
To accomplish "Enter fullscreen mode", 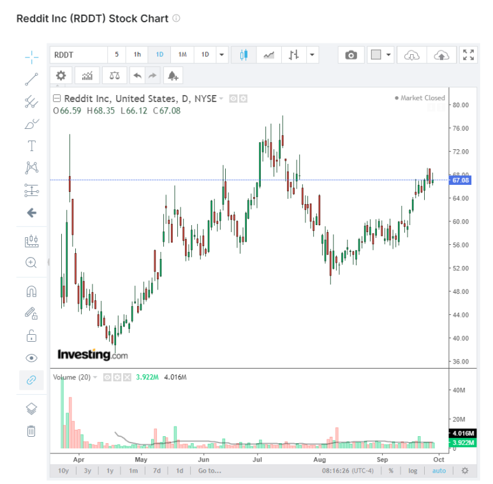I will (468, 55).
